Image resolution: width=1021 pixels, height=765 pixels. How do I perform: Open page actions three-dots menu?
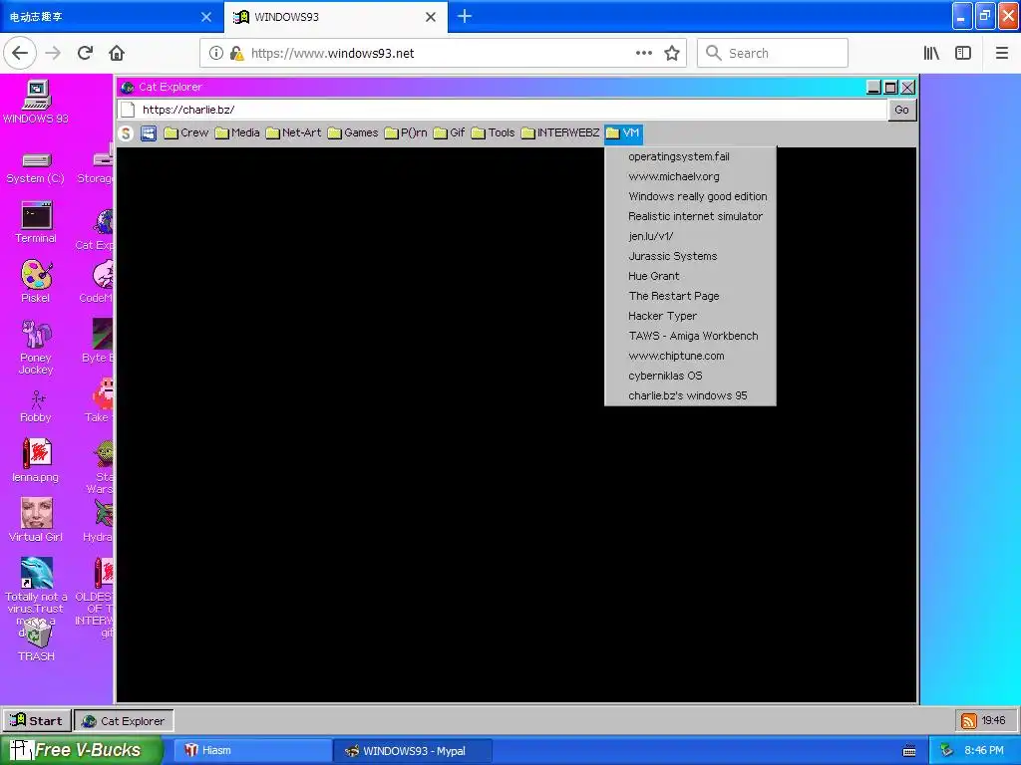644,54
